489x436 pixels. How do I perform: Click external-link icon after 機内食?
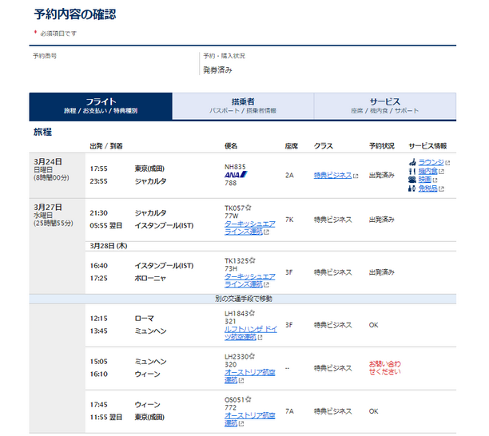(441, 172)
